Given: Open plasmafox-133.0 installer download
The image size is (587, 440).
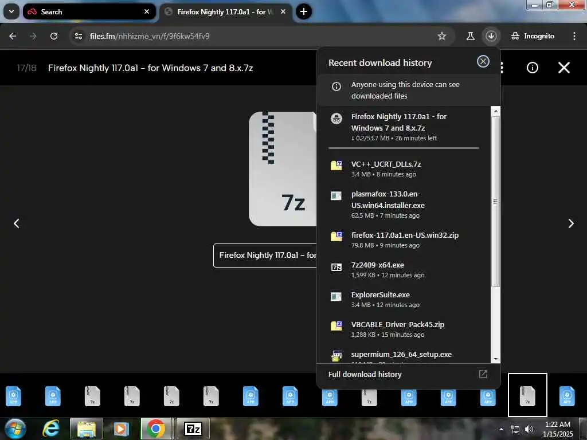Looking at the screenshot, I should 404,205.
